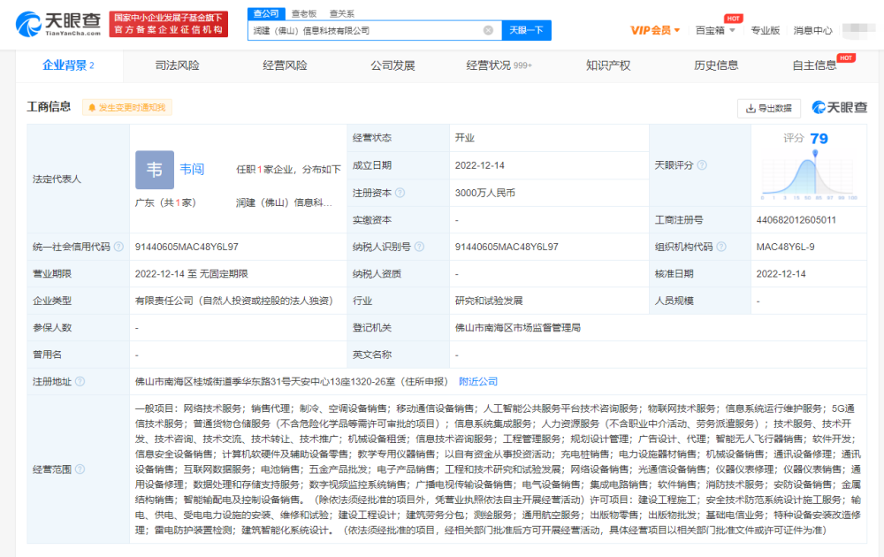Open 消息中心 message center

coord(815,29)
